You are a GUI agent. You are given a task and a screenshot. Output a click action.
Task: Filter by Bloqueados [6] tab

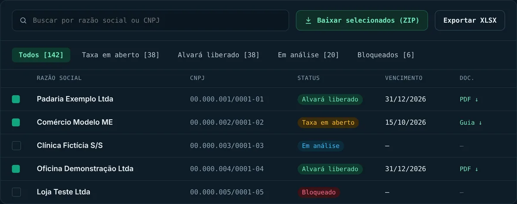tap(386, 55)
